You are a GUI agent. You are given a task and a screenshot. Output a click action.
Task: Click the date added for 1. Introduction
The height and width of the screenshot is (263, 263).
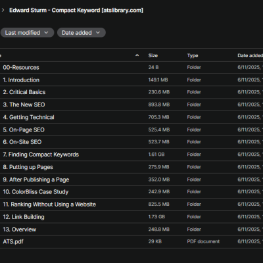click(x=250, y=80)
